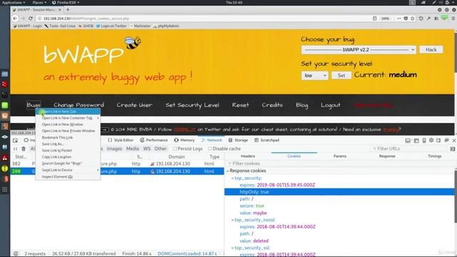Pause network recording in devtools
Screen dimensions: 457x257
point(15,148)
